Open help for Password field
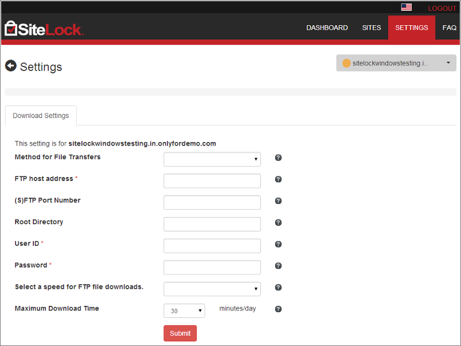461x346 pixels. (278, 266)
